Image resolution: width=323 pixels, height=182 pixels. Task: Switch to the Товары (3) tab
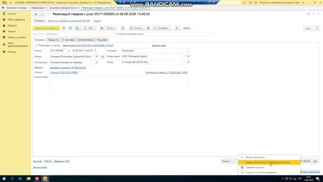point(53,40)
